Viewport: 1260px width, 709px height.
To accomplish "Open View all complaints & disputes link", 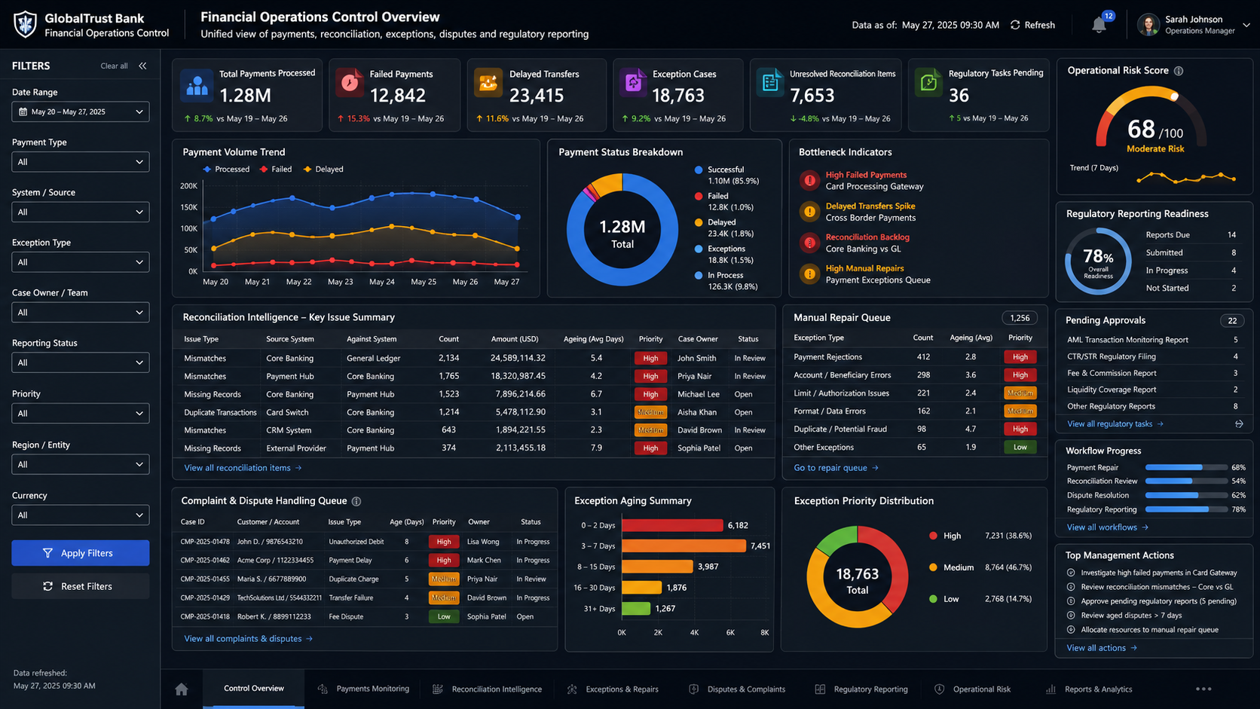I will pos(248,639).
